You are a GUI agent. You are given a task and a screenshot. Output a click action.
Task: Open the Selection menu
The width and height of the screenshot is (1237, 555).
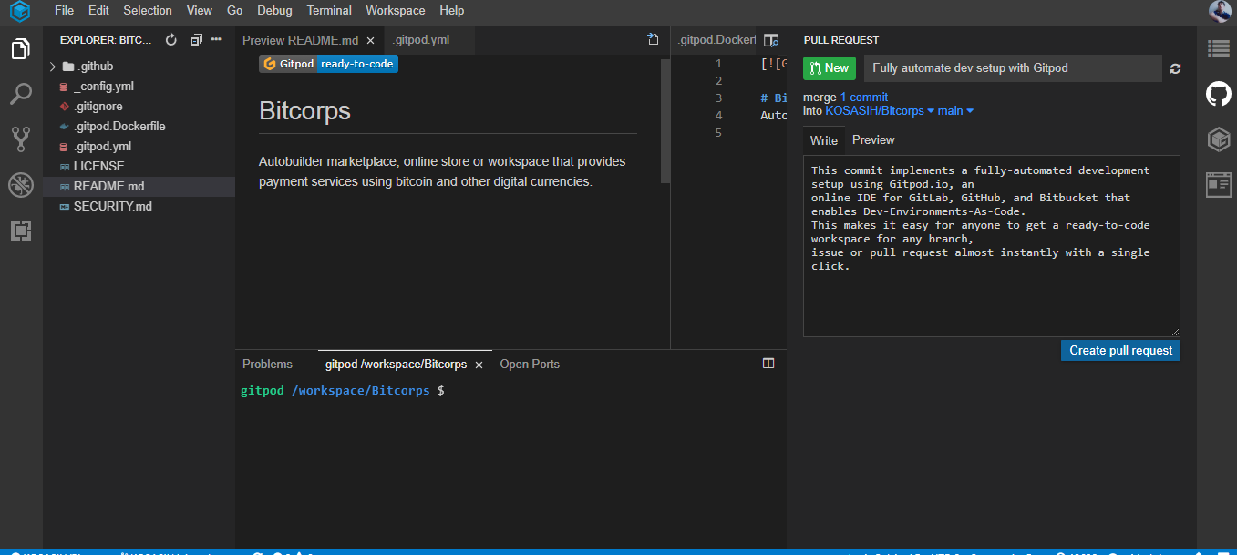tap(148, 11)
